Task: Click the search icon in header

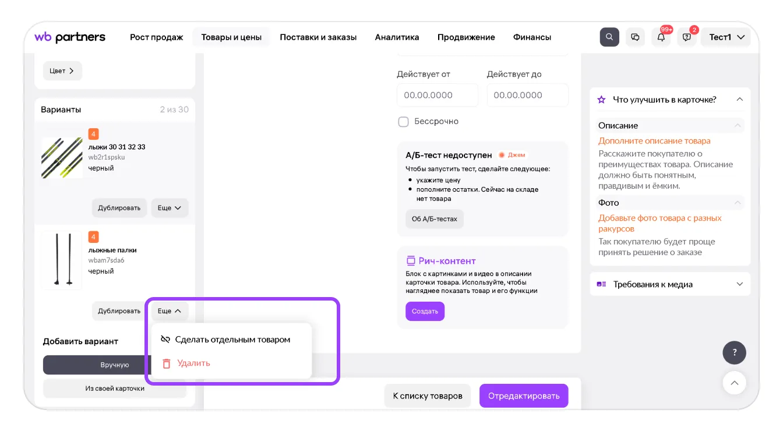Action: tap(609, 37)
